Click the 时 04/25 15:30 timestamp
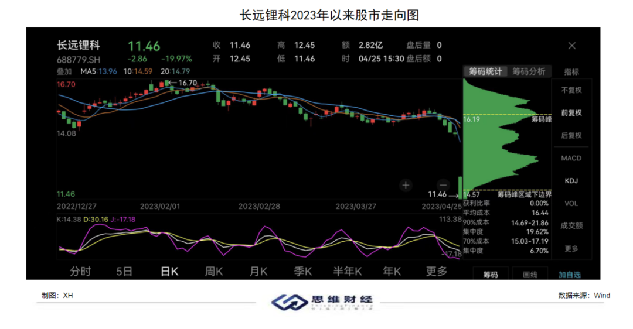The image size is (633, 329). (x=373, y=59)
